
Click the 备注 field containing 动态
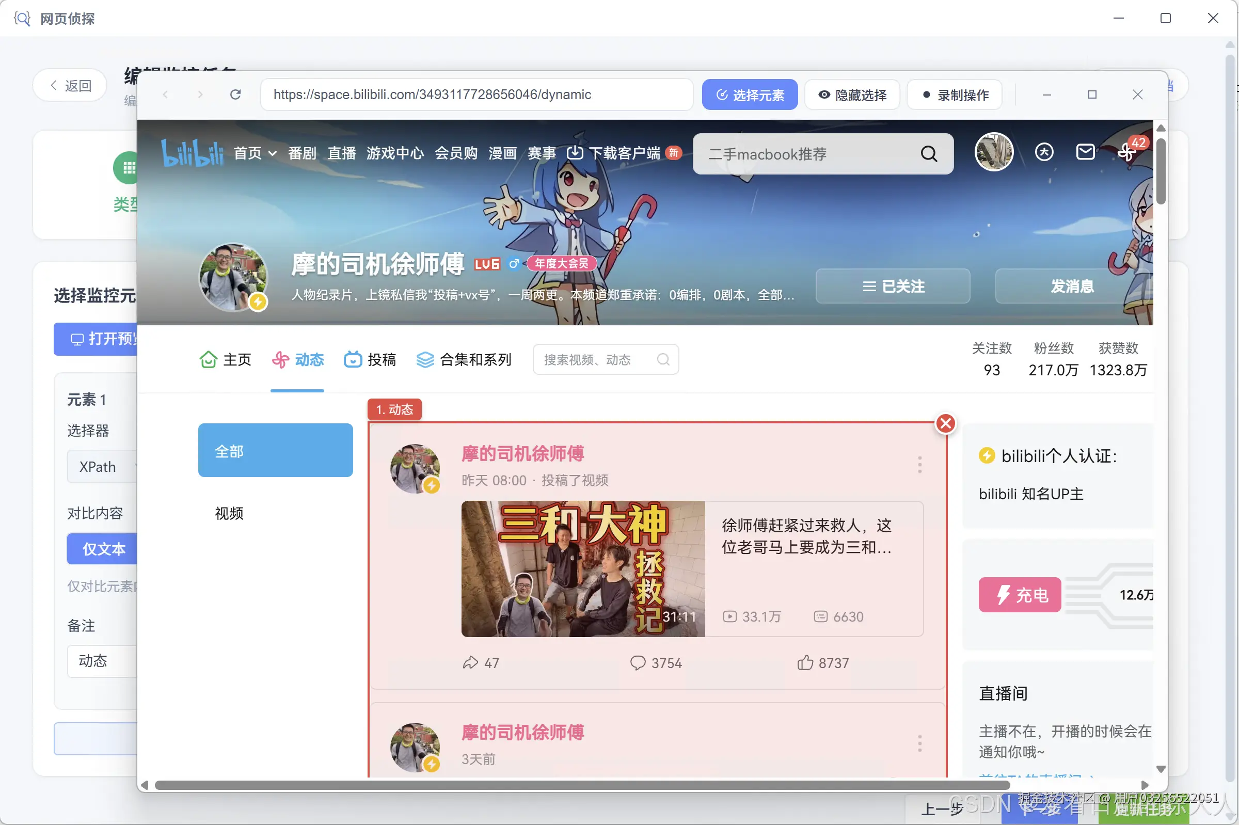tap(103, 661)
